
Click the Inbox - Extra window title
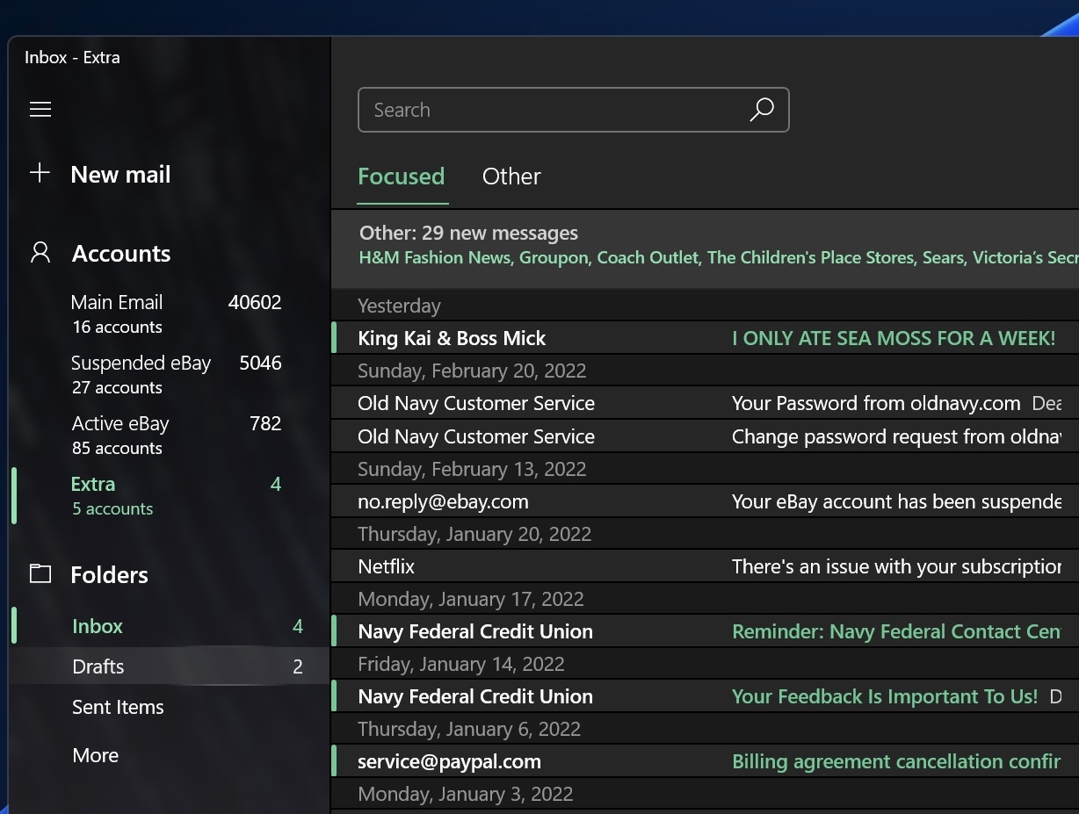(72, 57)
